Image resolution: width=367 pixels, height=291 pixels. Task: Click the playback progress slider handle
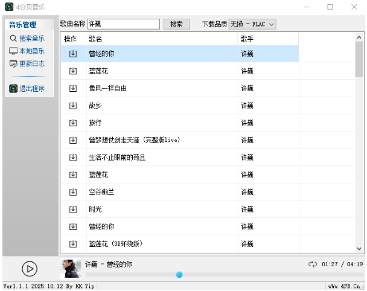[179, 275]
